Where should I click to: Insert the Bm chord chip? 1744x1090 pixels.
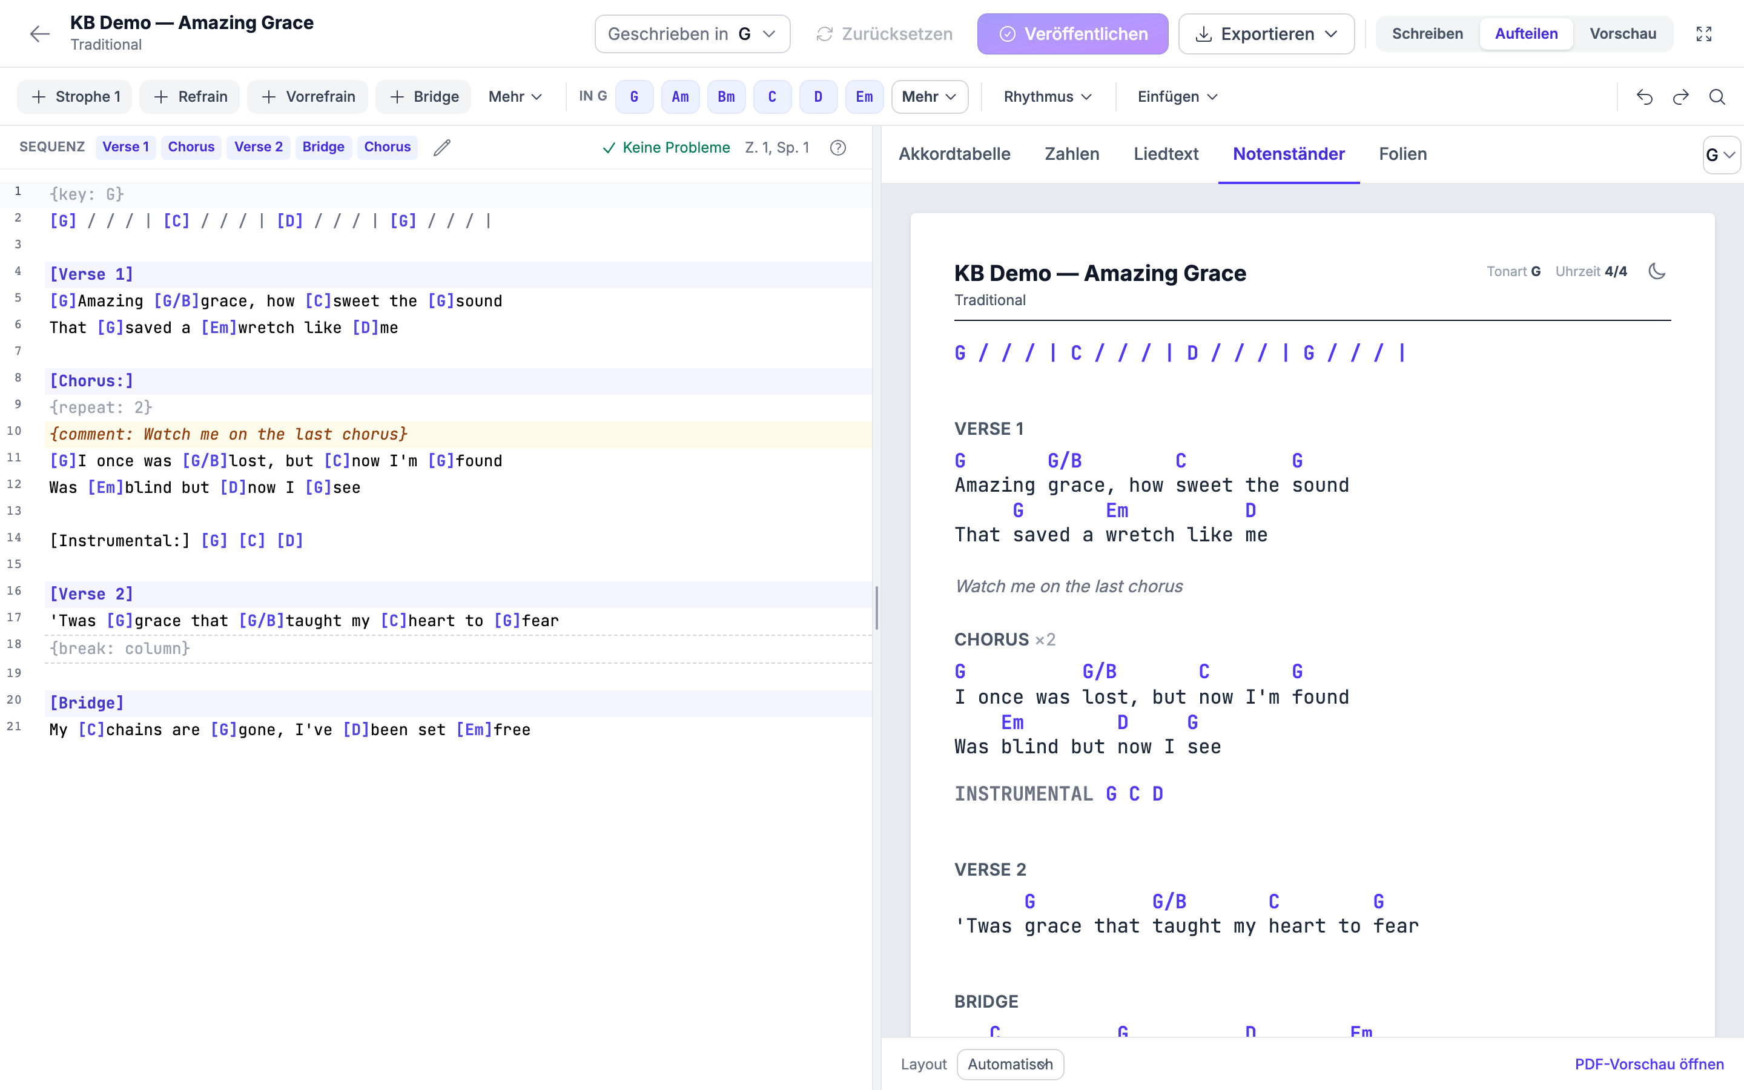pyautogui.click(x=725, y=97)
